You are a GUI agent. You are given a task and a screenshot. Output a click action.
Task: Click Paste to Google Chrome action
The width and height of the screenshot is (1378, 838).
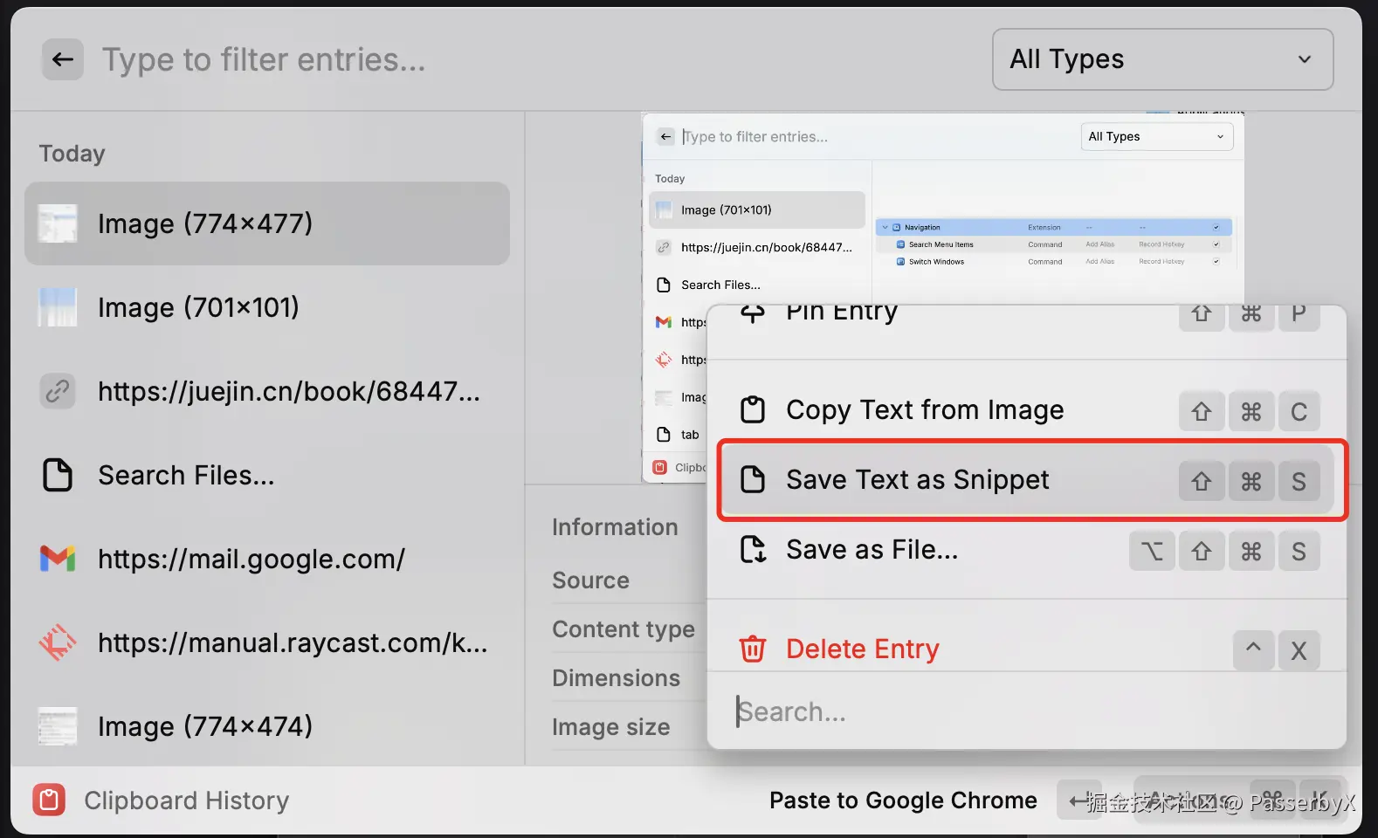[x=903, y=800]
